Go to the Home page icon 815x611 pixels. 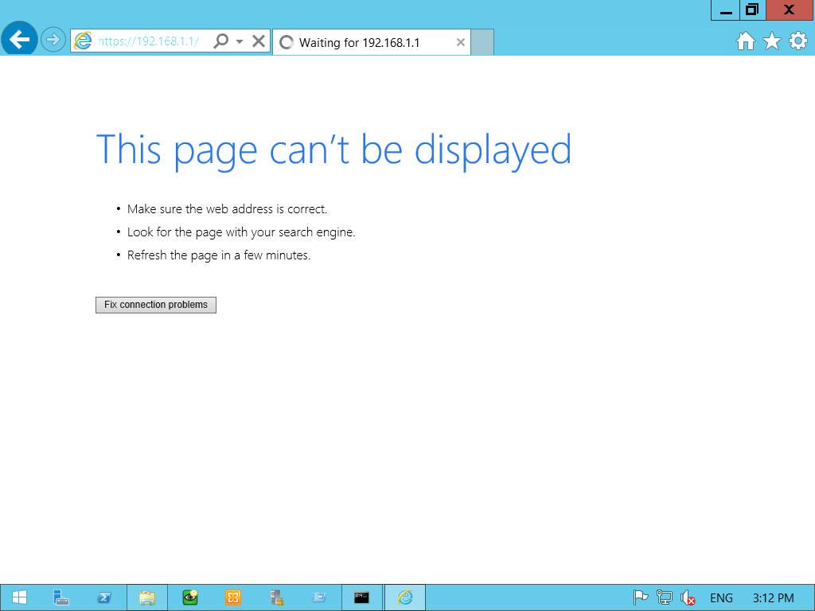tap(745, 41)
